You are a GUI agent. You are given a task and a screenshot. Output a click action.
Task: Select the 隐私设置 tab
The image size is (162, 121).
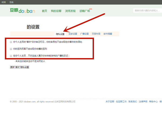click(x=60, y=34)
